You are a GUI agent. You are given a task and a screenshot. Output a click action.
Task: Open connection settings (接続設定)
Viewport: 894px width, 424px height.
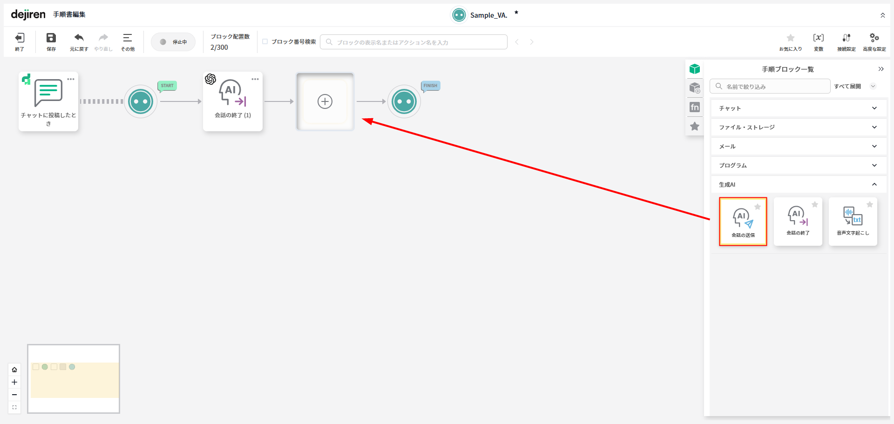pyautogui.click(x=846, y=38)
